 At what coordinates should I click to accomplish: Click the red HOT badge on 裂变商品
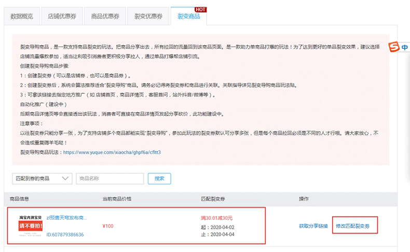(200, 9)
